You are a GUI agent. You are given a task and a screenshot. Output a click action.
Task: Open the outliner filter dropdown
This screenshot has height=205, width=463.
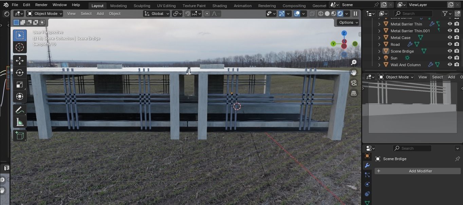coord(447,14)
